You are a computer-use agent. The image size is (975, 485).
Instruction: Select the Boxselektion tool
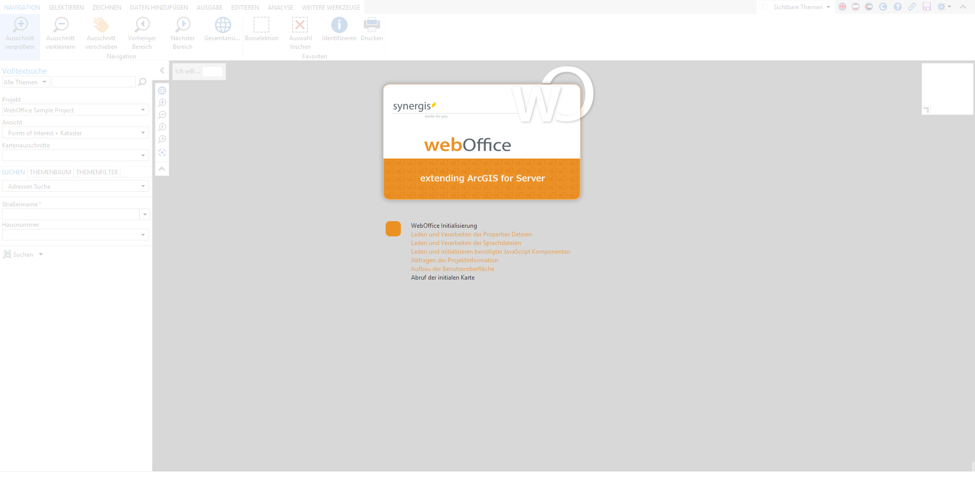(262, 24)
